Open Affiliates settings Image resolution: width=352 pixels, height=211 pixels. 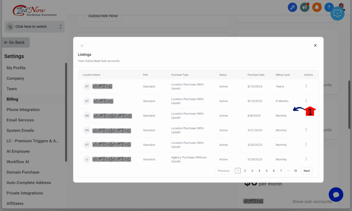(15, 203)
